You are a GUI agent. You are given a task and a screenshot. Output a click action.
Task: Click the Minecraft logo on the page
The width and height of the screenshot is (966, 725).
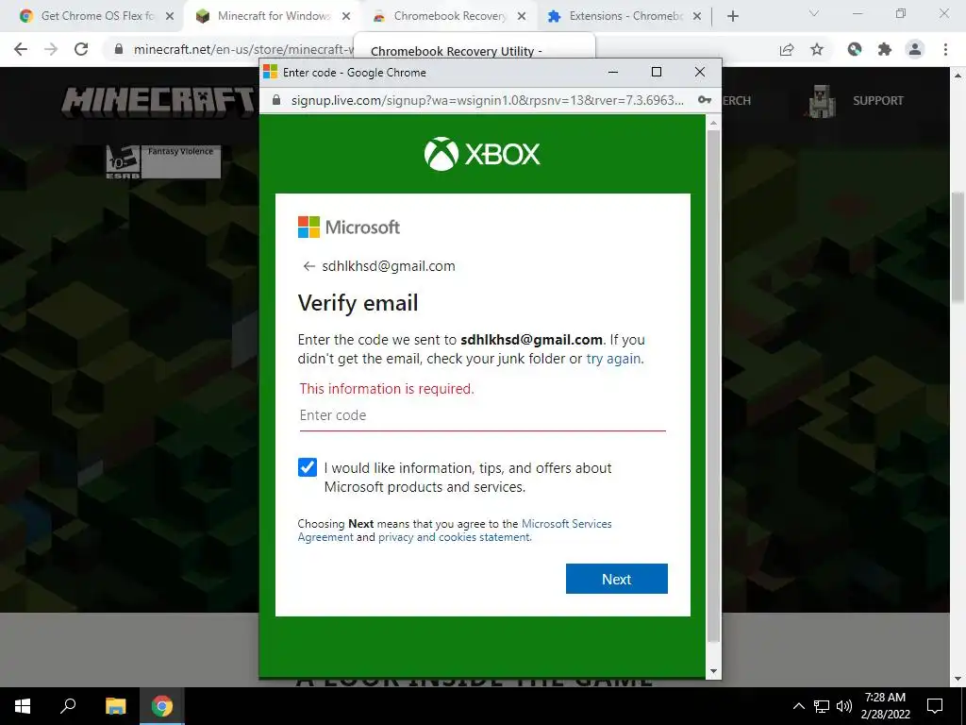158,100
